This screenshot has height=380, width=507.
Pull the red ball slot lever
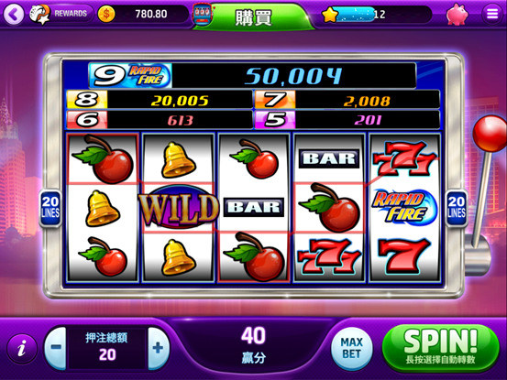[x=489, y=134]
